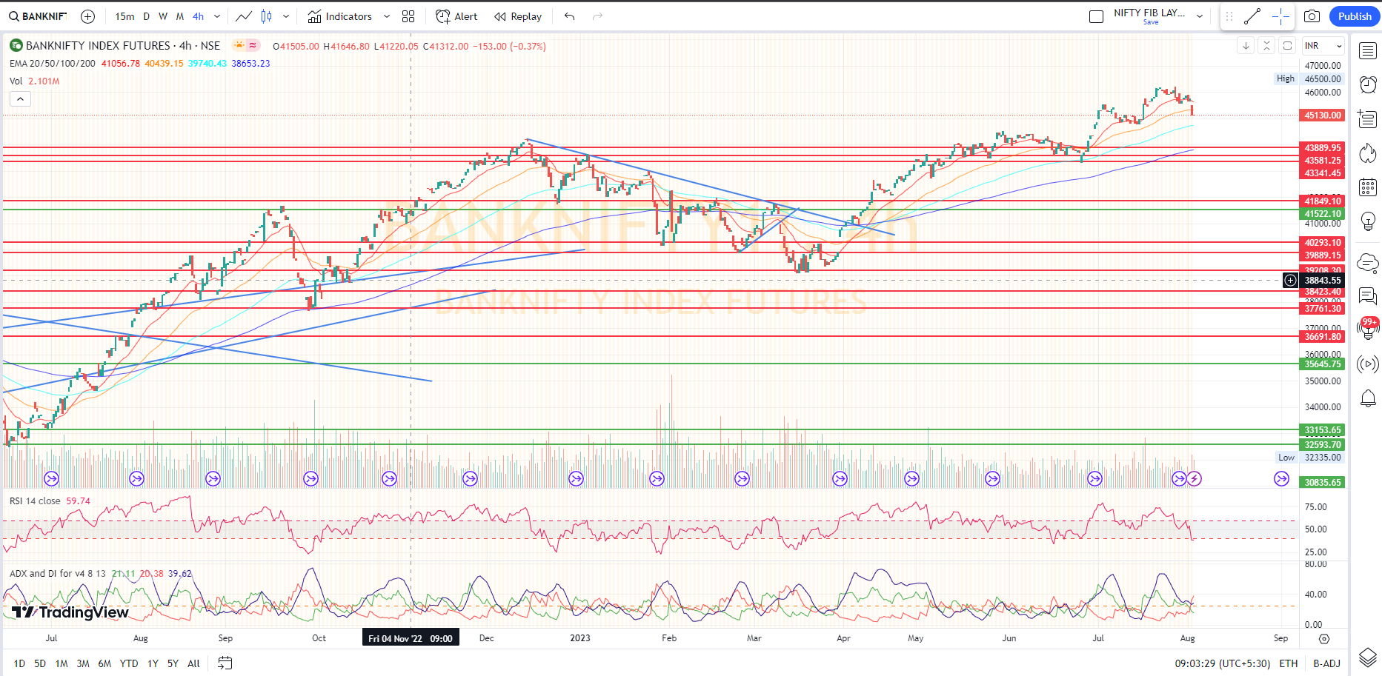Open the go to date calendar icon
The height and width of the screenshot is (676, 1382).
coord(225,663)
